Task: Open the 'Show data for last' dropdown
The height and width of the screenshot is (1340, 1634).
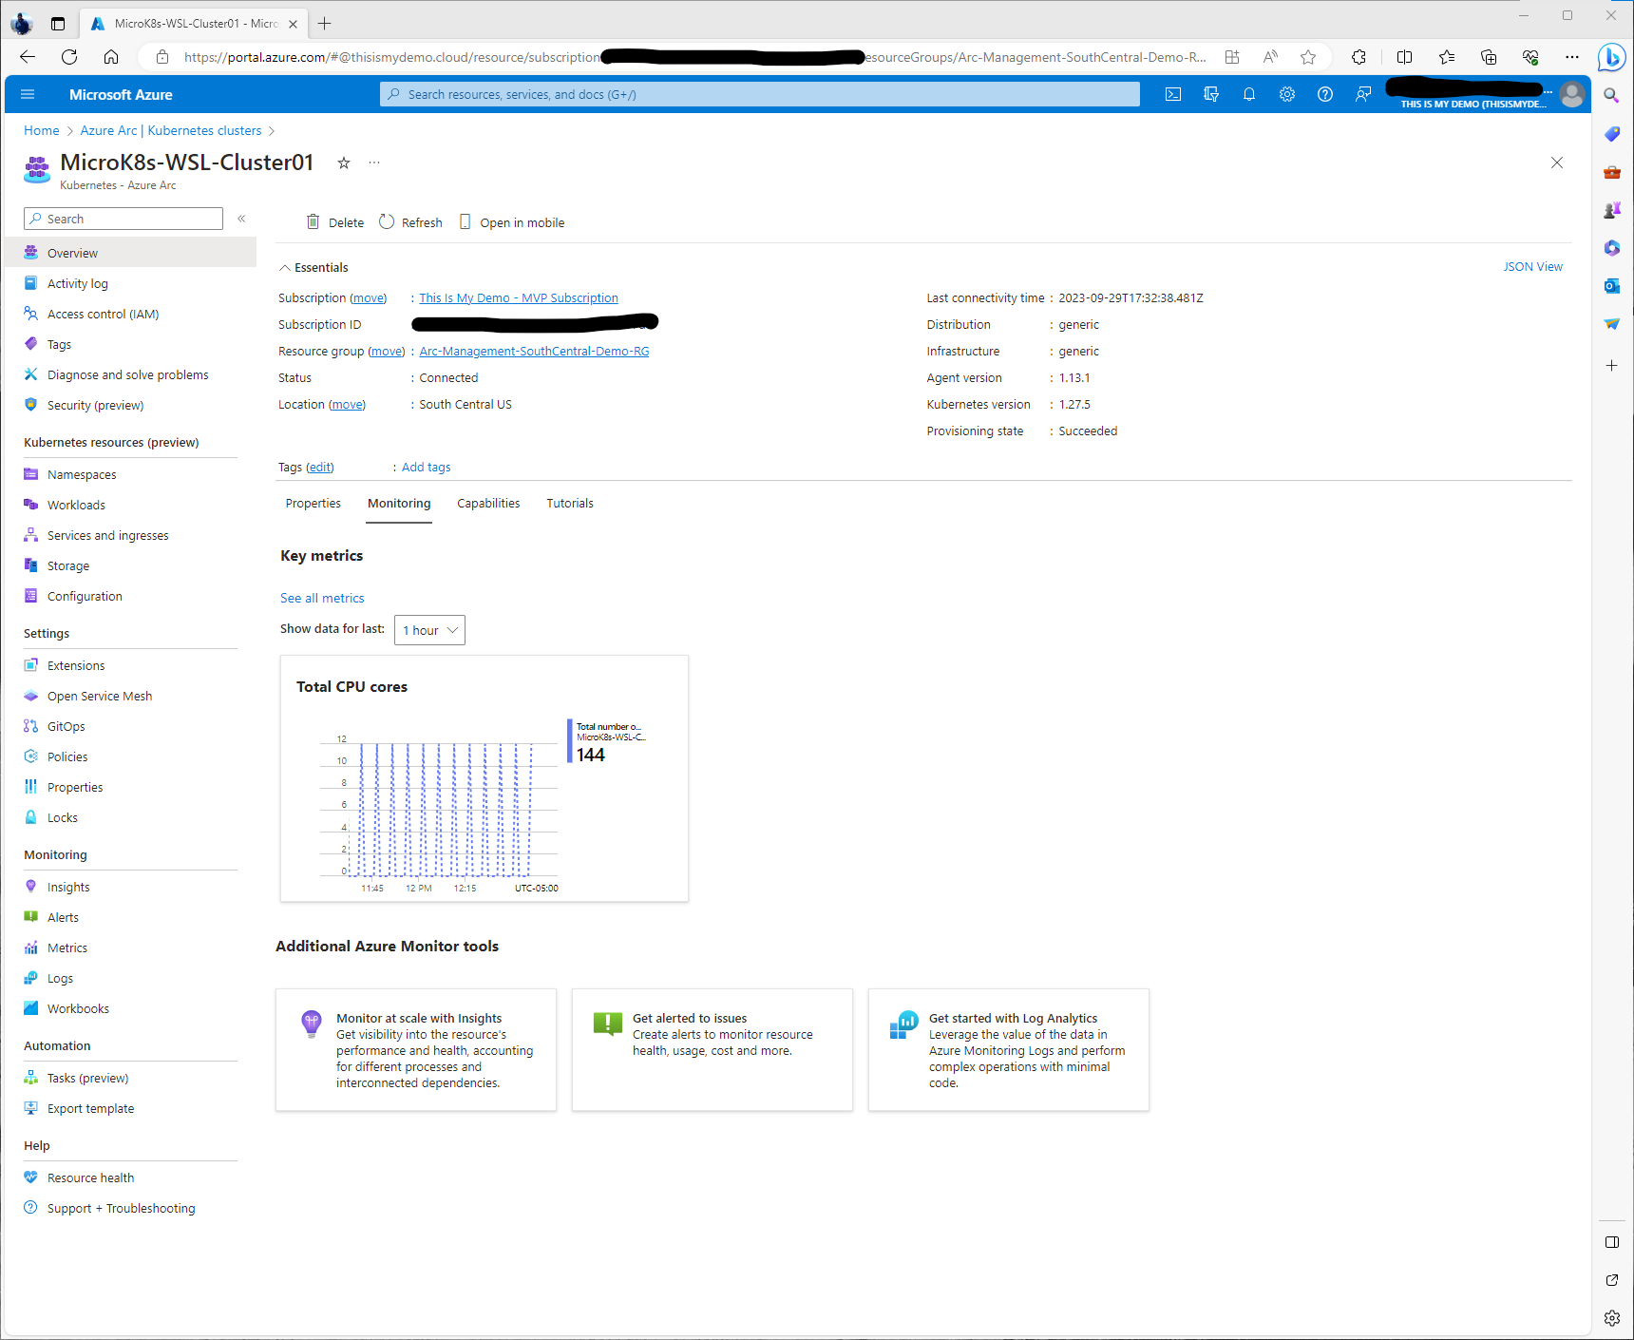Action: click(429, 630)
